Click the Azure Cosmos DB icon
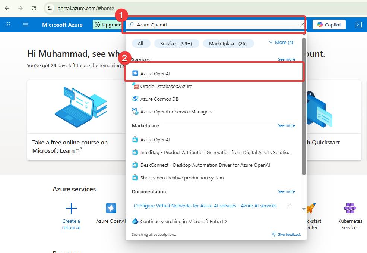Screen dimensions: 367x253 135,99
